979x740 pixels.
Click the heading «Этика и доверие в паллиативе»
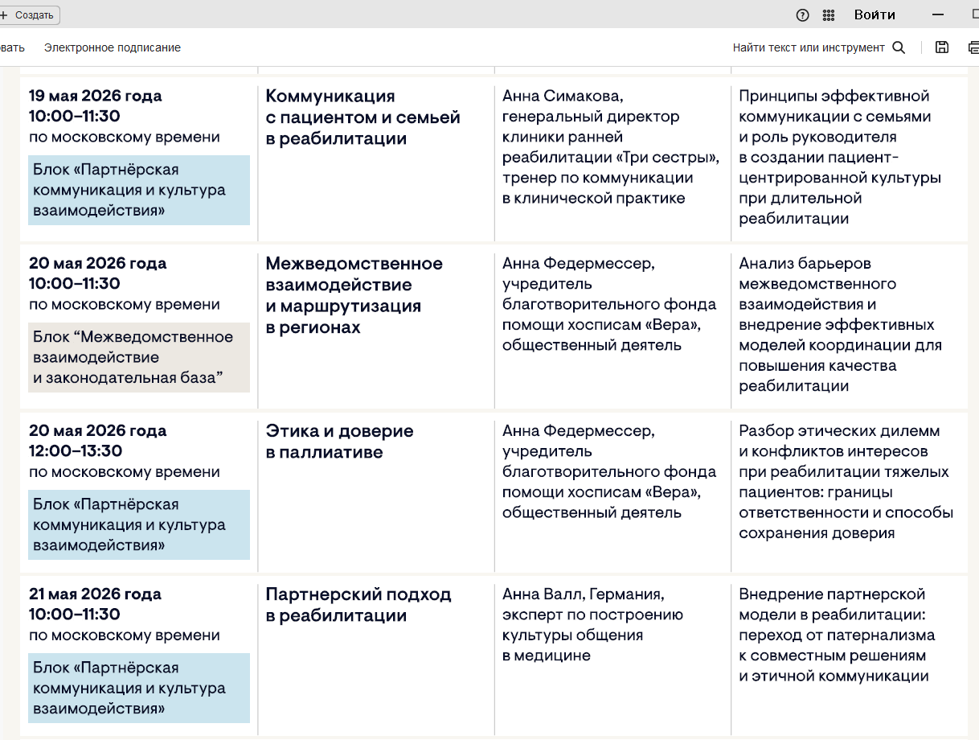(x=339, y=442)
